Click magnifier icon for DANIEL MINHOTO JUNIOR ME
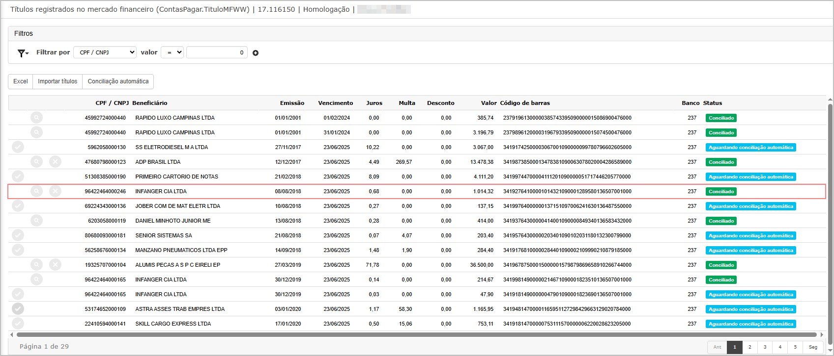 tap(37, 221)
